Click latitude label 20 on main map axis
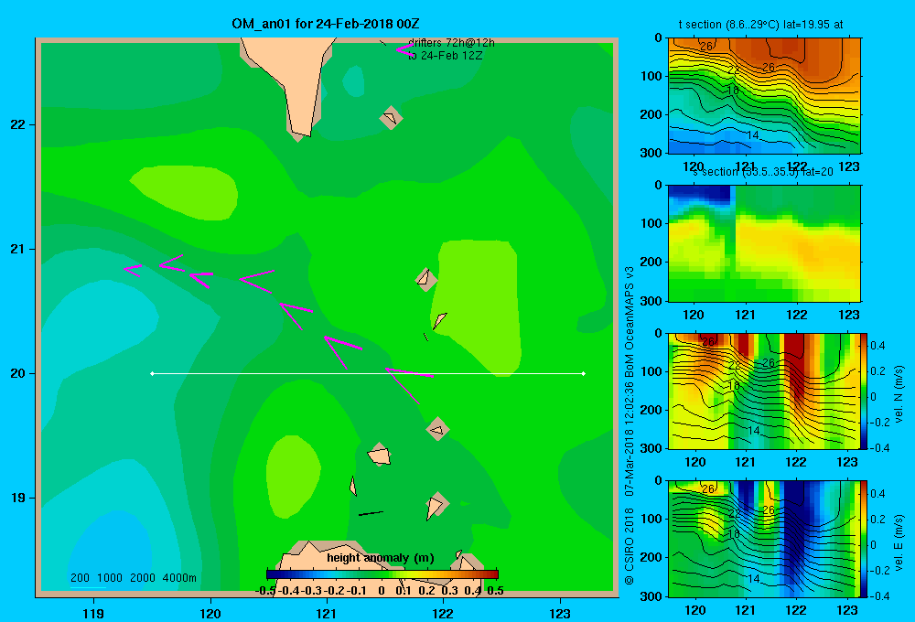Screen dimensions: 915x622 pyautogui.click(x=18, y=373)
